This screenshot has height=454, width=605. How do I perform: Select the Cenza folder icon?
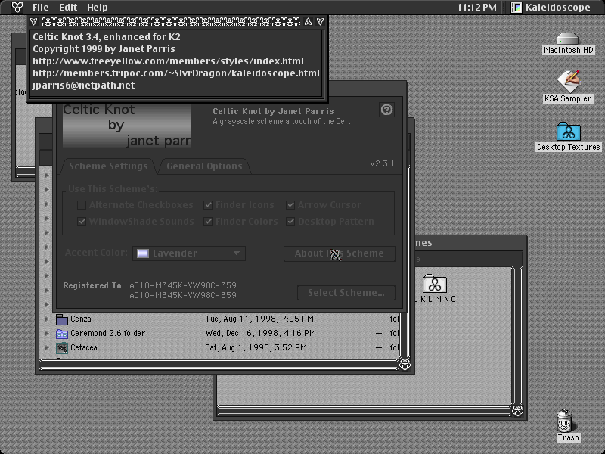[62, 319]
